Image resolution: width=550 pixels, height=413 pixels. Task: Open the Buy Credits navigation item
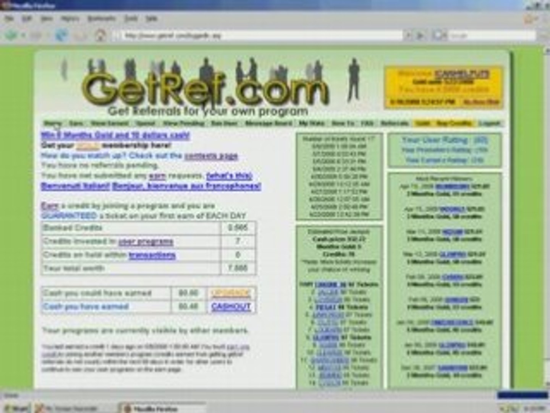pyautogui.click(x=454, y=123)
